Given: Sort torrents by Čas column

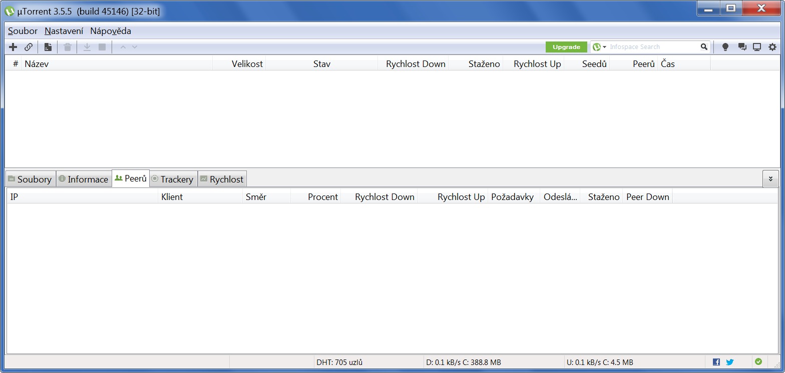Looking at the screenshot, I should click(684, 64).
